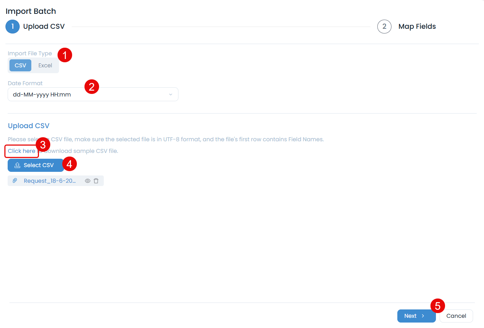The height and width of the screenshot is (328, 484).
Task: Click the eye icon beside the file name
Action: (87, 181)
